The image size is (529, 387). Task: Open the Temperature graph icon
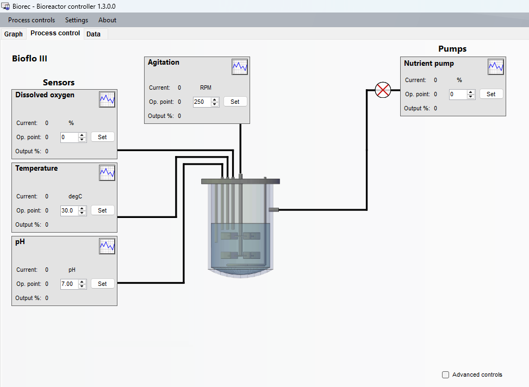click(x=107, y=173)
